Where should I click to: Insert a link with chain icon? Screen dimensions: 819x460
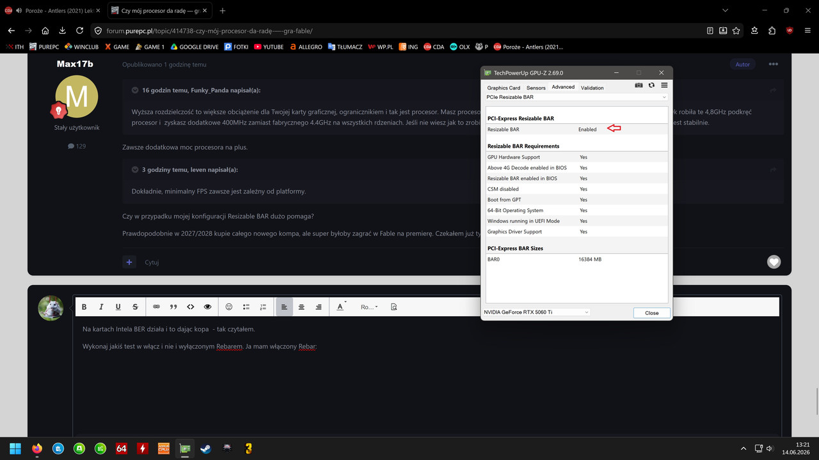[x=156, y=307]
